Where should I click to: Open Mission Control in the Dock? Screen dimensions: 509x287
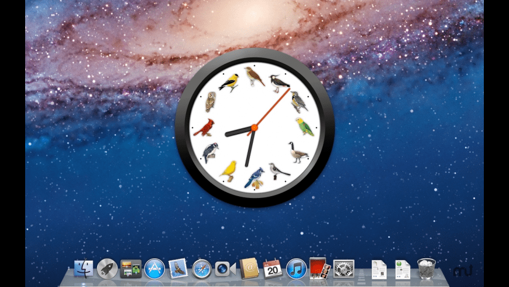coord(131,268)
